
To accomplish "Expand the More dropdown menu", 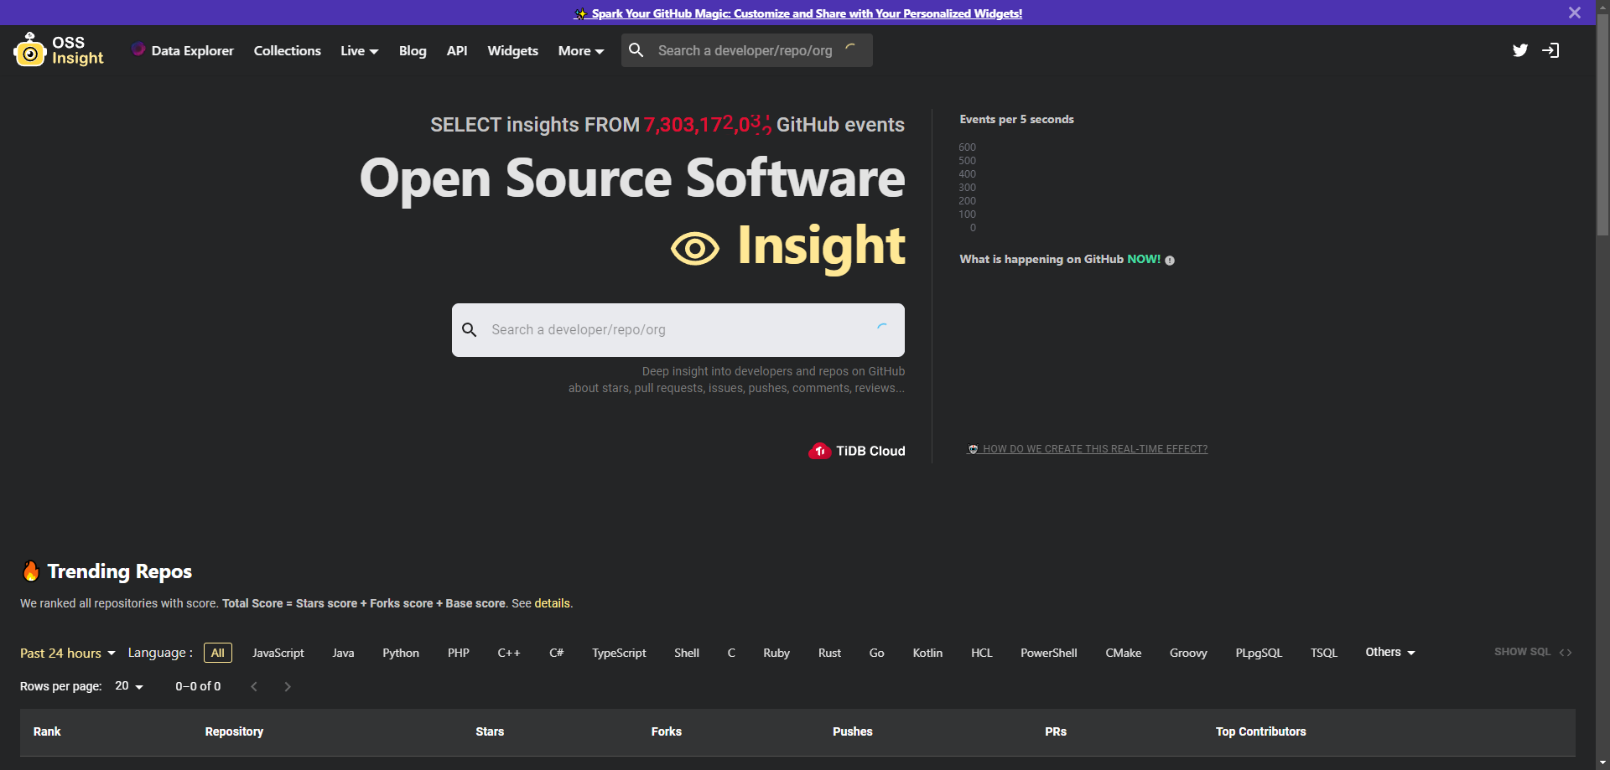I will click(581, 50).
